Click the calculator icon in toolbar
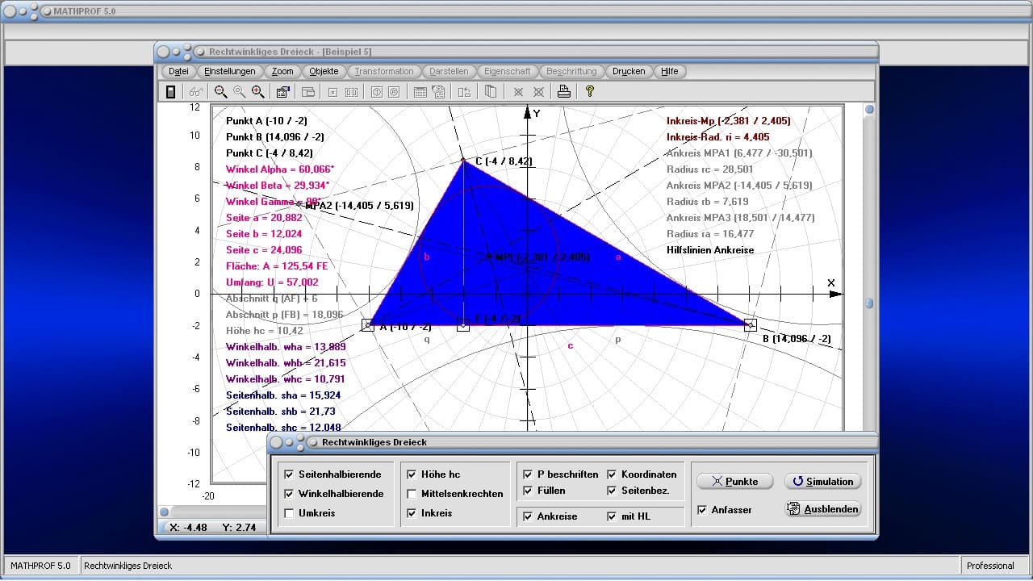Image resolution: width=1033 pixels, height=581 pixels. coord(170,92)
